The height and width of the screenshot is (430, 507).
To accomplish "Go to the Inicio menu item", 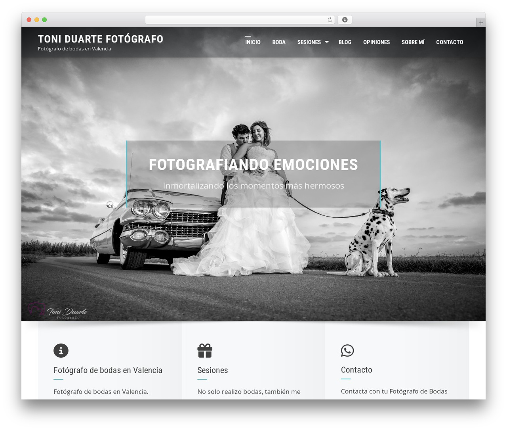I will pos(253,42).
